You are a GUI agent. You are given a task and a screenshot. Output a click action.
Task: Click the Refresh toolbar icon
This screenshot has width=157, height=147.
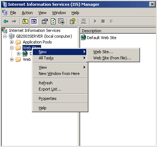tap(53, 21)
